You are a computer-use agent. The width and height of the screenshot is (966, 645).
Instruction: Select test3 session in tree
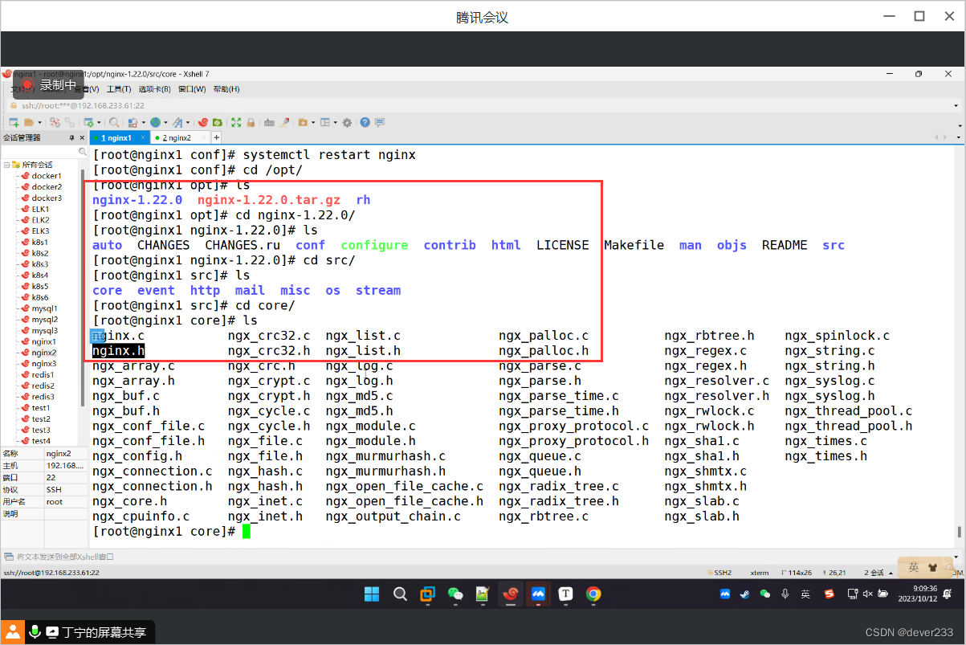pos(41,430)
